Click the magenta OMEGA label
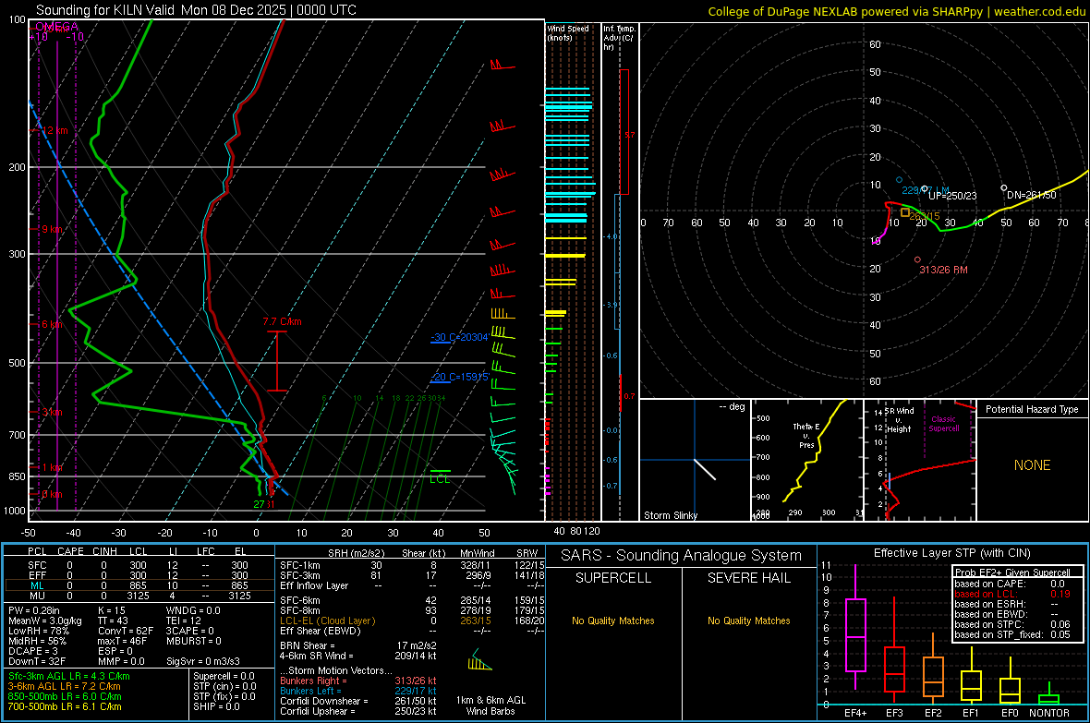The width and height of the screenshot is (1090, 723). click(57, 27)
